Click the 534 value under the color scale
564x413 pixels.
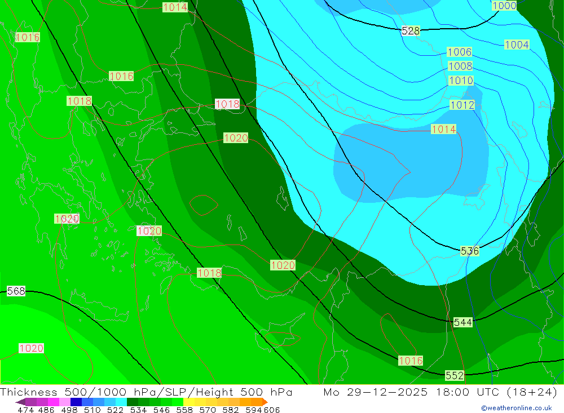pyautogui.click(x=139, y=410)
